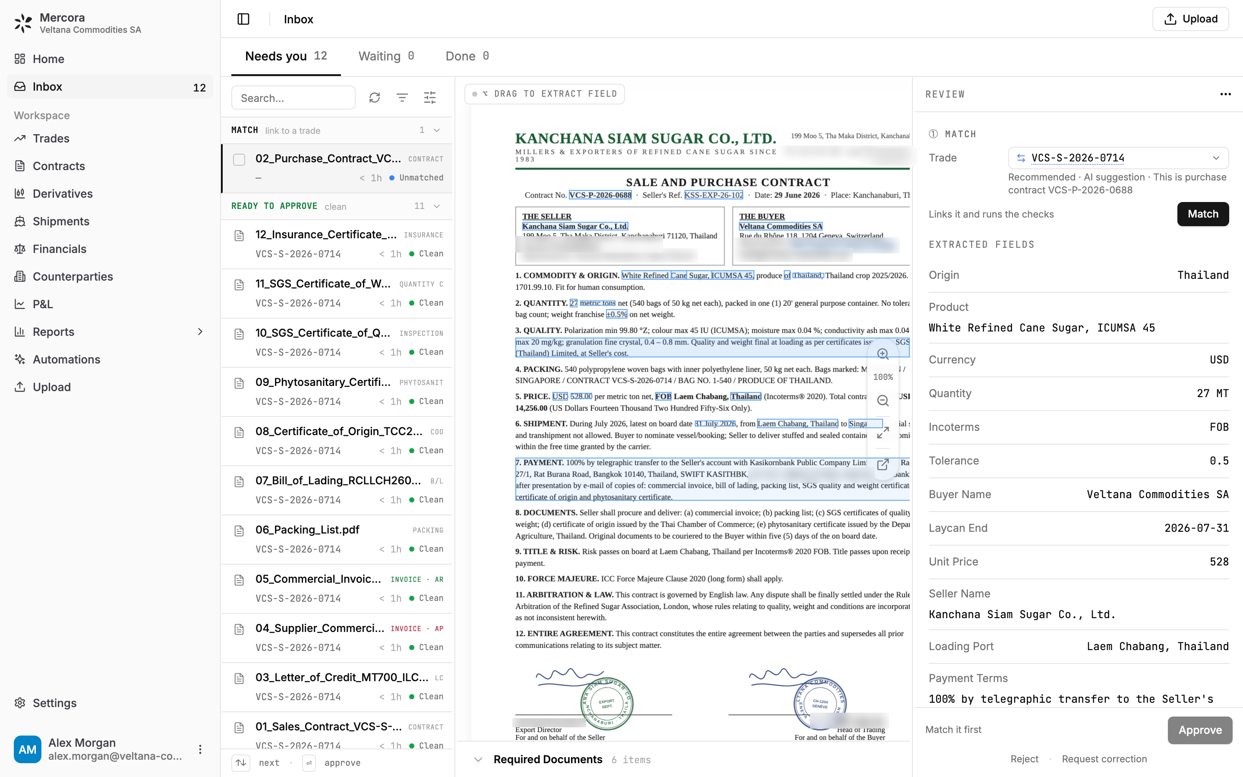Screen dimensions: 1243x777
Task: Open Inbox in the sidebar
Action: [110, 86]
